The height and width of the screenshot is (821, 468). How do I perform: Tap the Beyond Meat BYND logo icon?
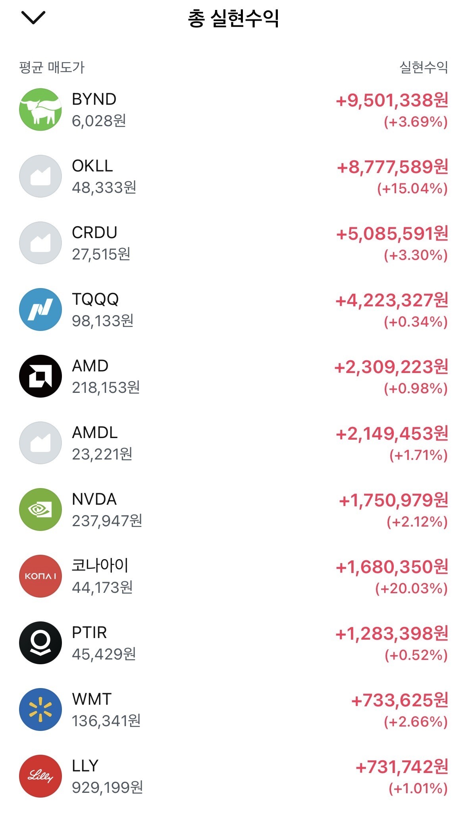40,110
